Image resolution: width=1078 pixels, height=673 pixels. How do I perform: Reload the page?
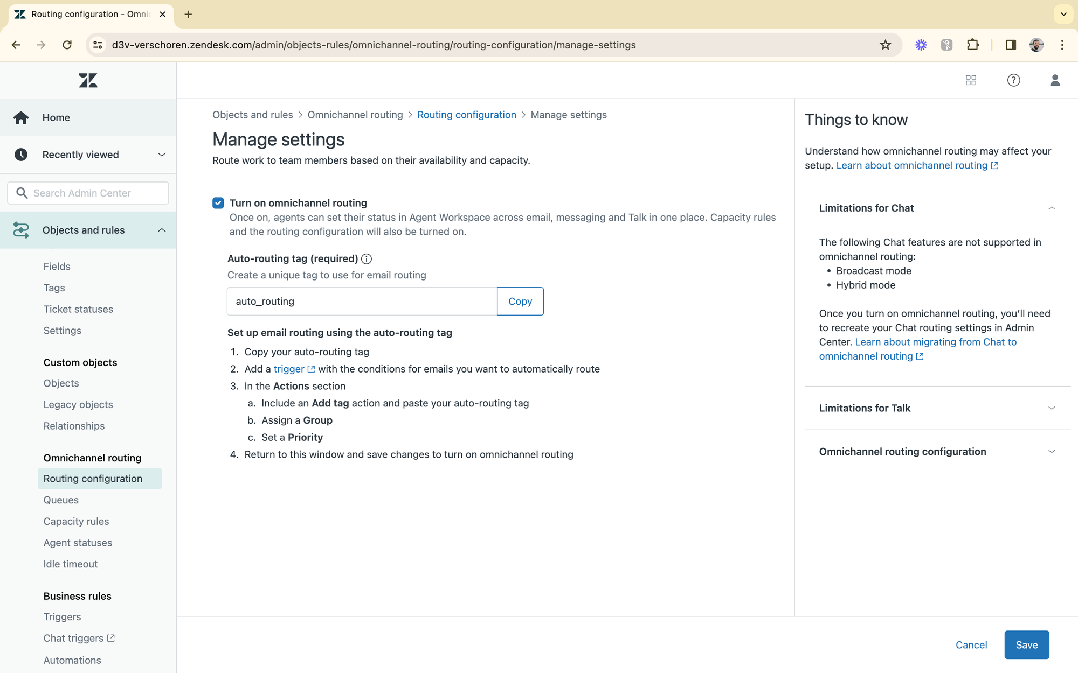67,45
